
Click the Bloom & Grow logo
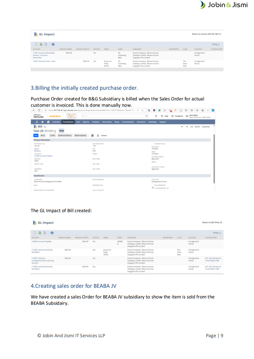click(x=71, y=116)
